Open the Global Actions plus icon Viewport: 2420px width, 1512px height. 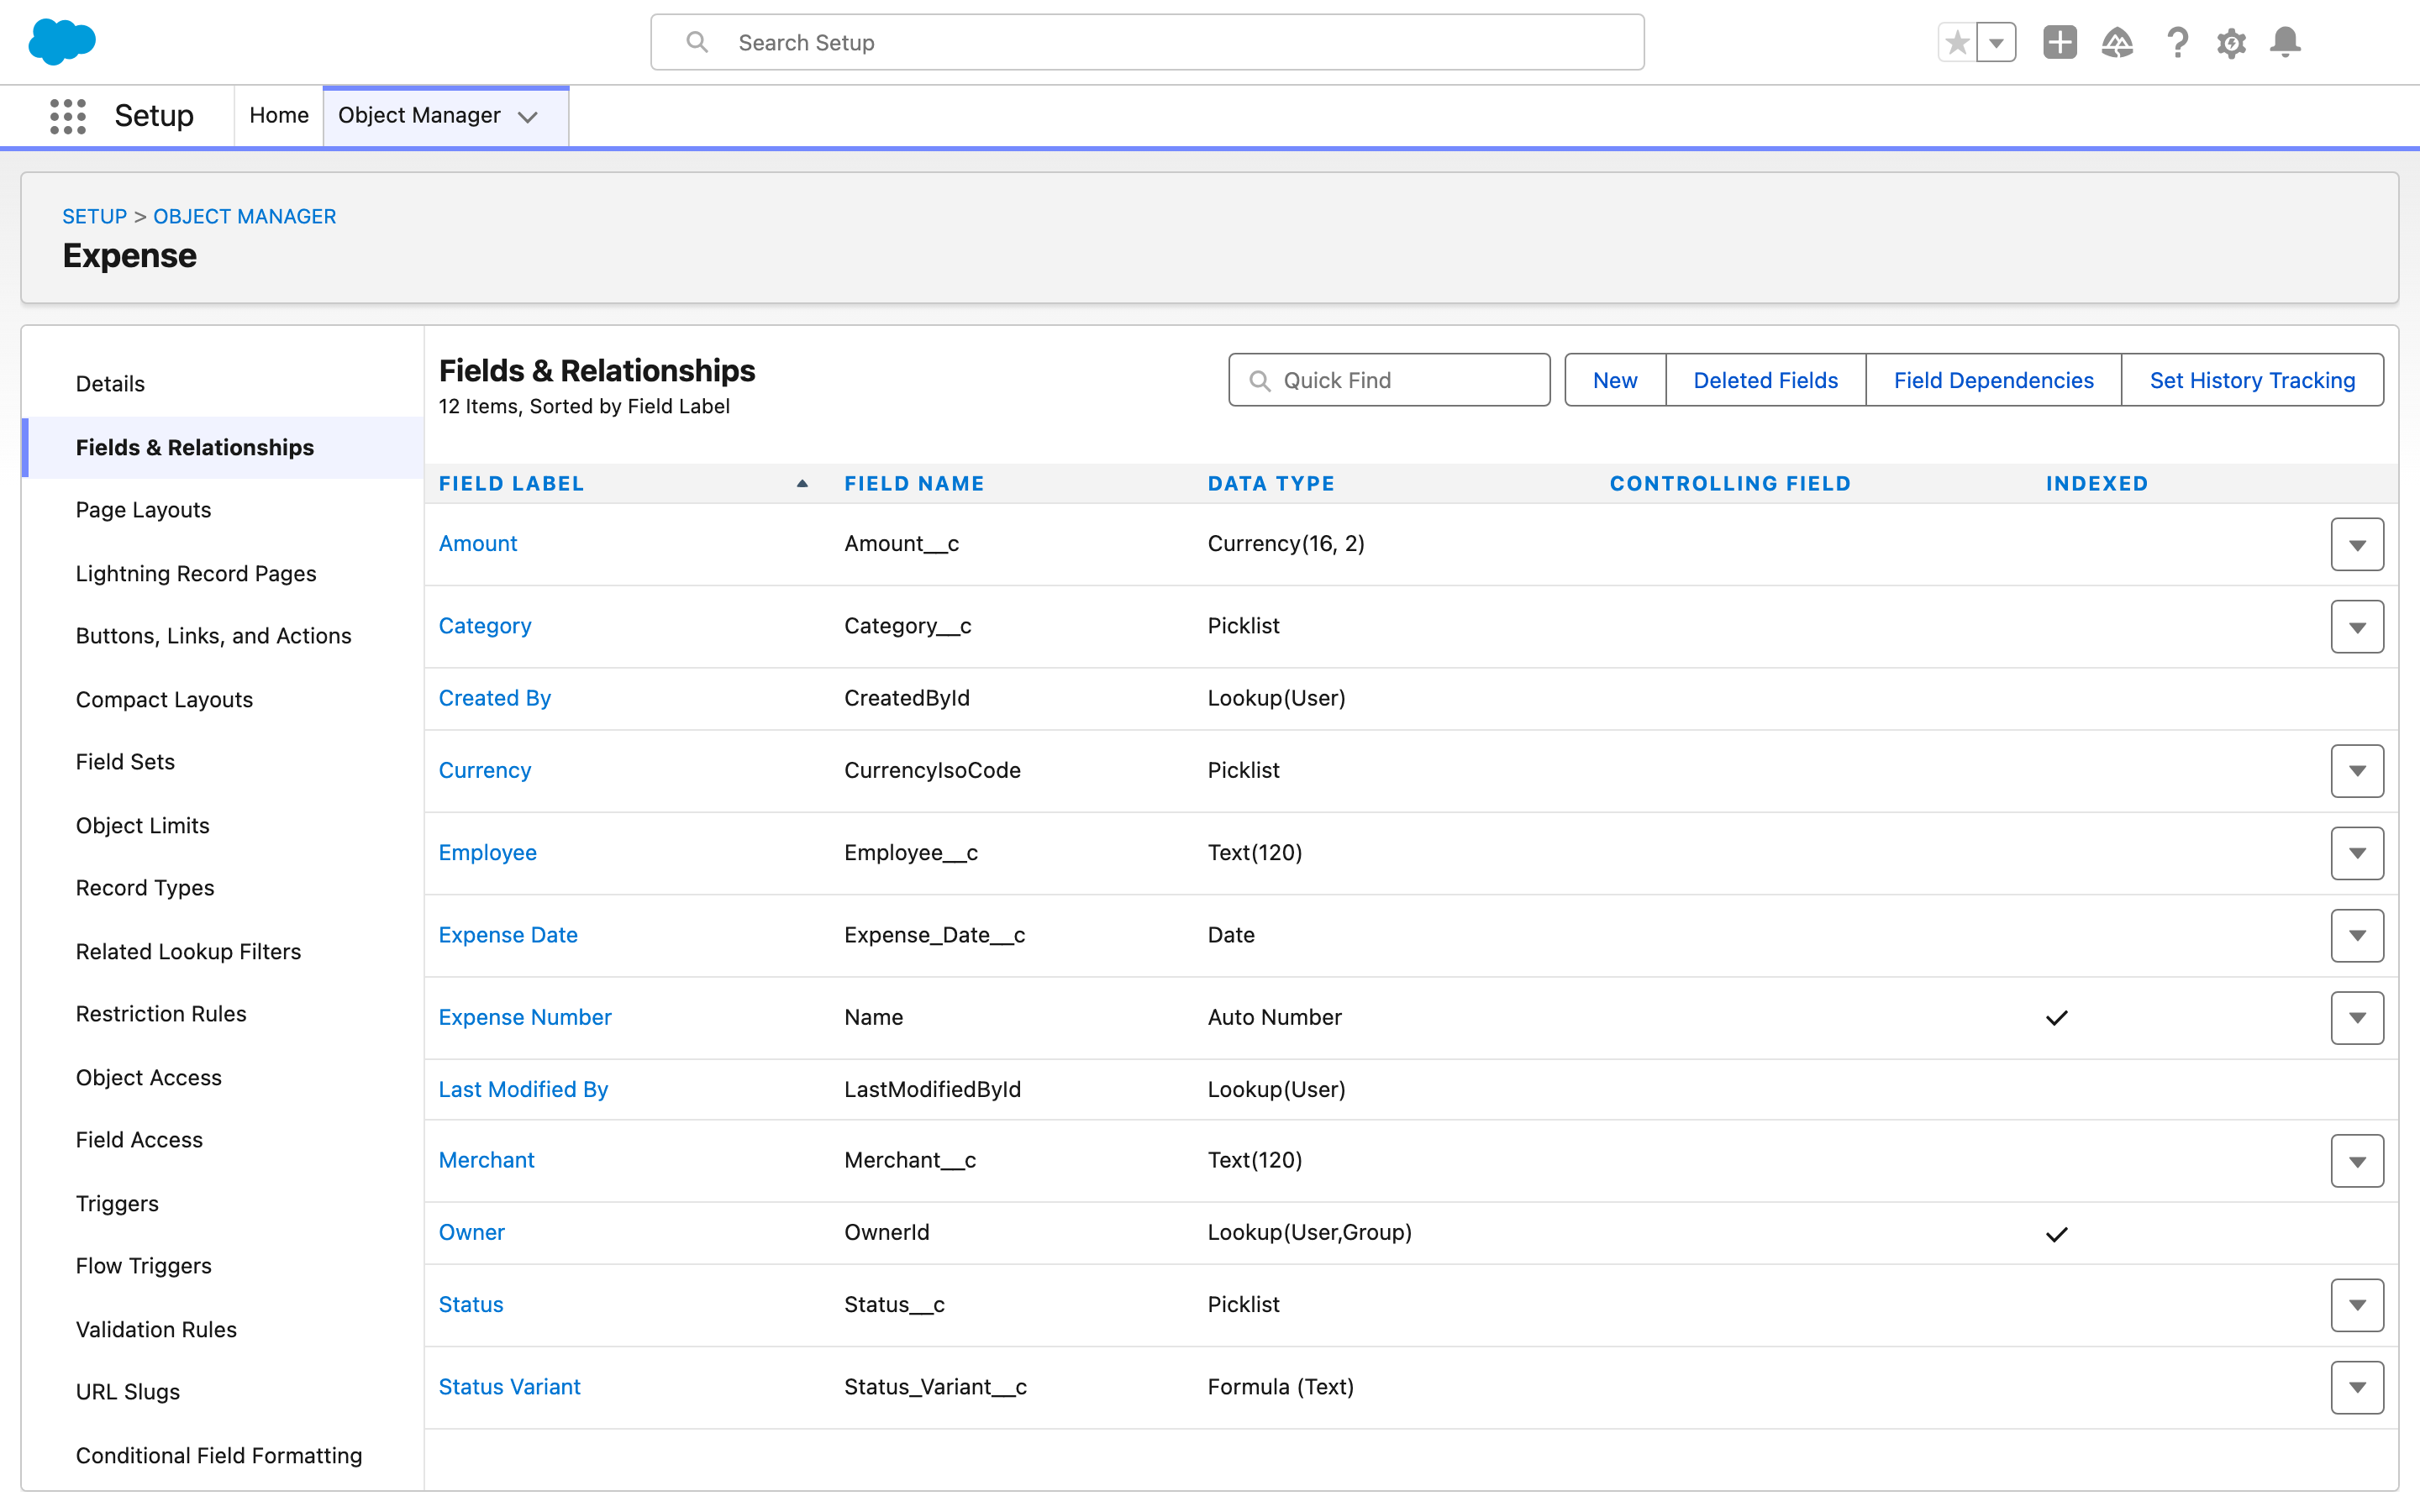(x=2060, y=42)
